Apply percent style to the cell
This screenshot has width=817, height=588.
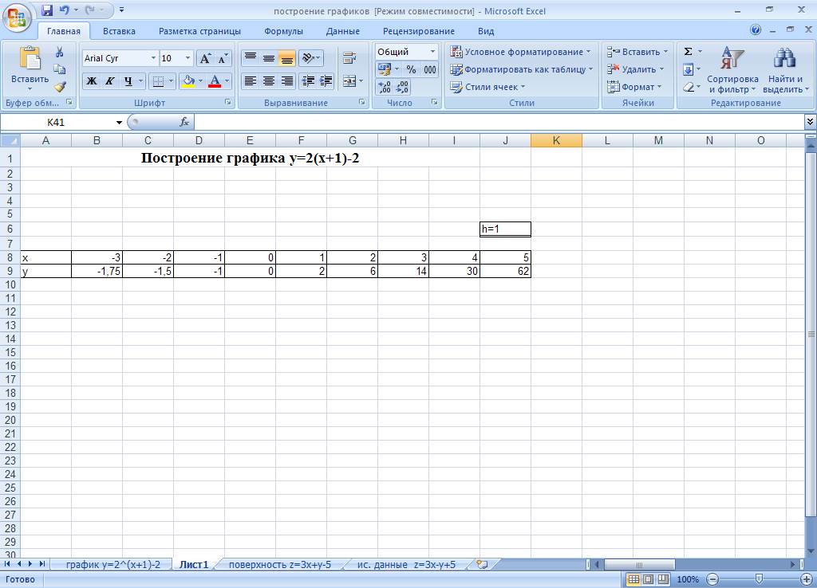tap(412, 69)
